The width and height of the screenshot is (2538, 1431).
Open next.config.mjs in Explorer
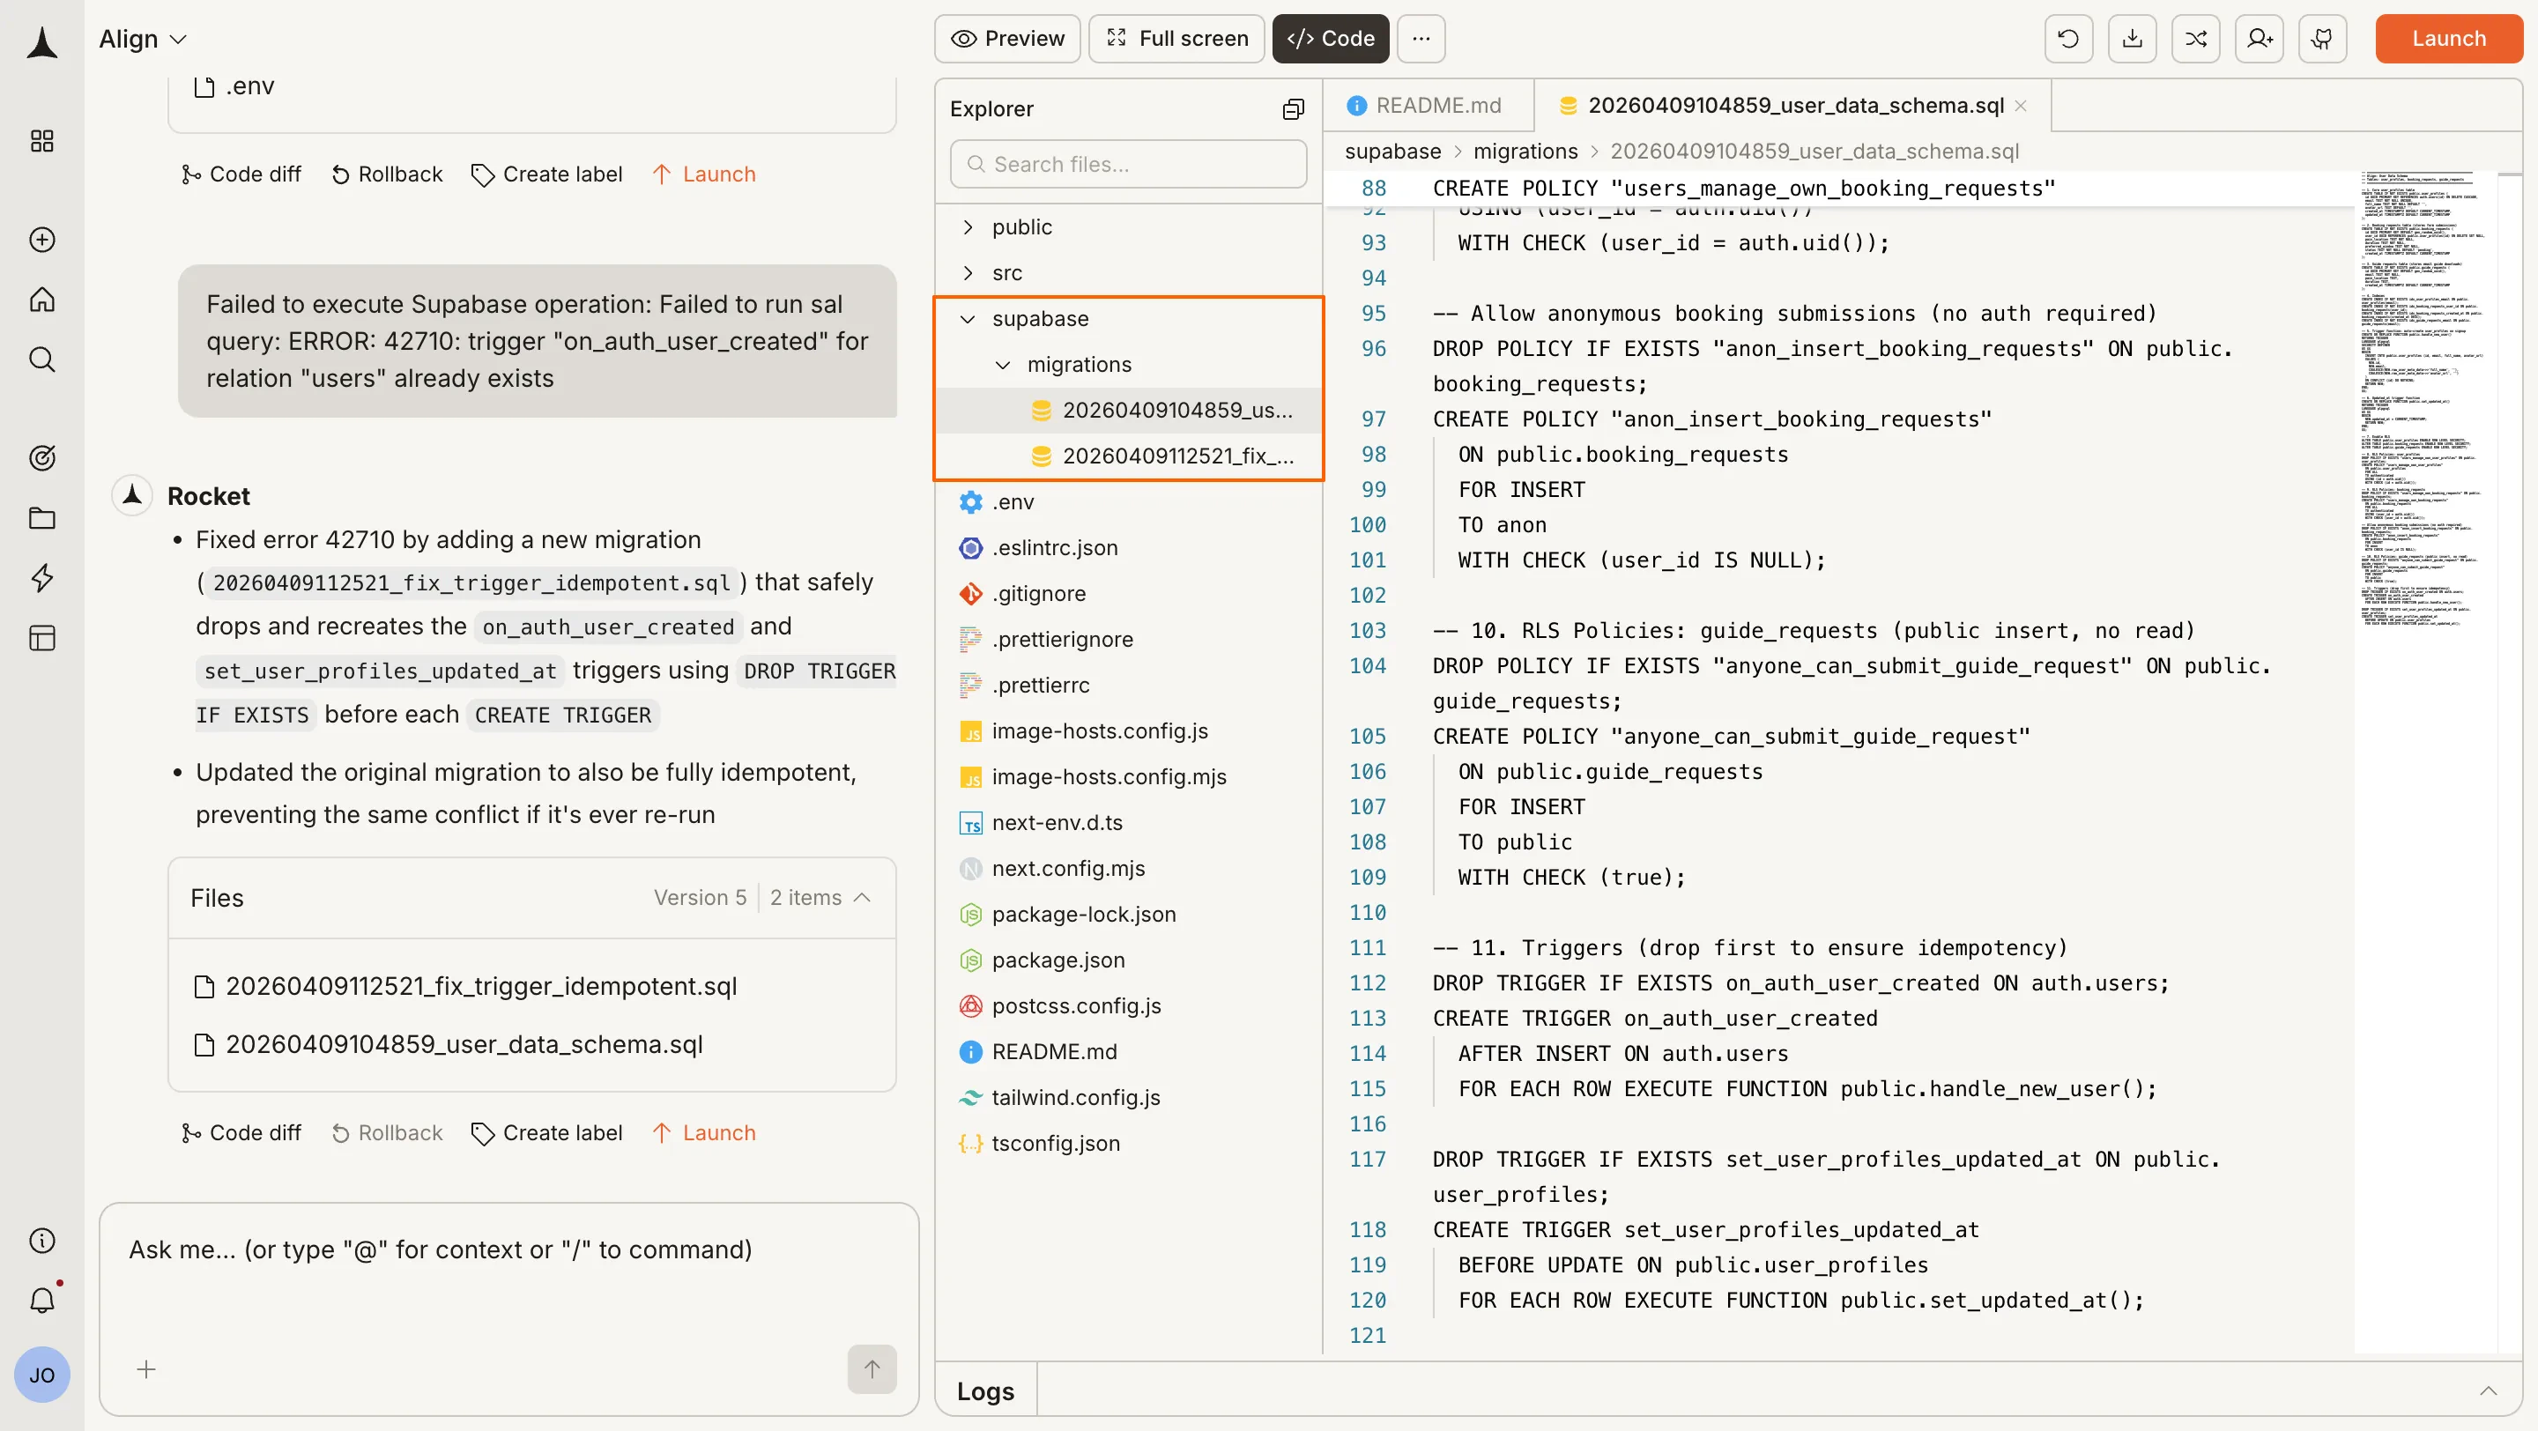1128,869
